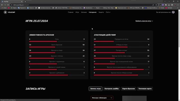Click the share icon in the address bar
The image size is (180, 101).
tap(153, 5)
